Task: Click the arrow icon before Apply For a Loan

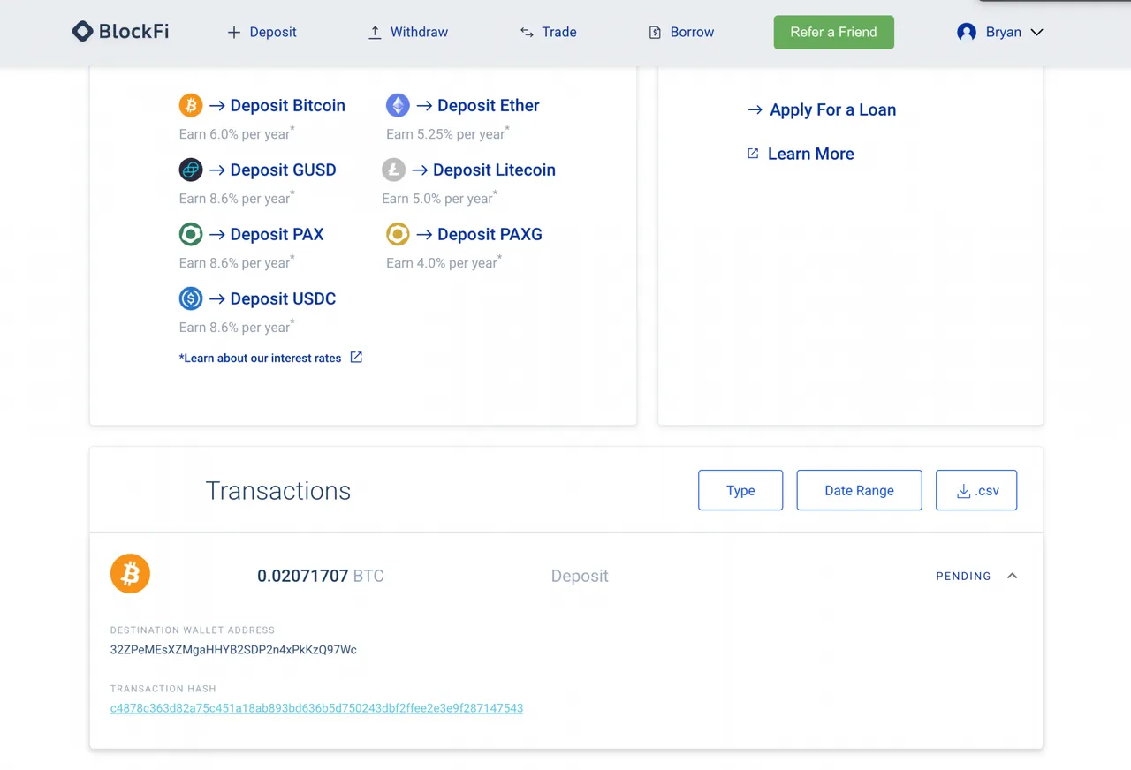Action: tap(755, 110)
